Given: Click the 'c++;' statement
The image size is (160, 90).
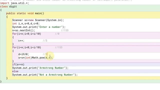Looking at the screenshot, I should 21,40.
